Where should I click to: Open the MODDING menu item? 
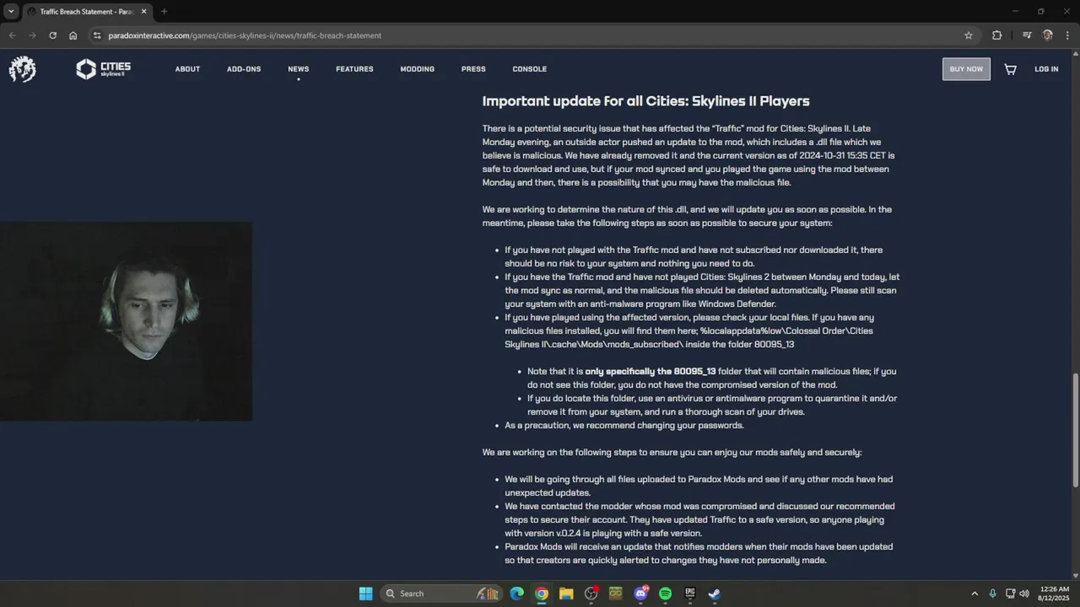(417, 69)
